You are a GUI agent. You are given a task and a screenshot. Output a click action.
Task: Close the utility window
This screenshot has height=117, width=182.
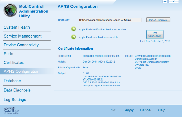click(174, 1)
